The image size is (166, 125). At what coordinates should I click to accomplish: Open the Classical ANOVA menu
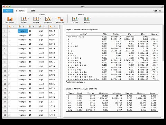pos(36,20)
